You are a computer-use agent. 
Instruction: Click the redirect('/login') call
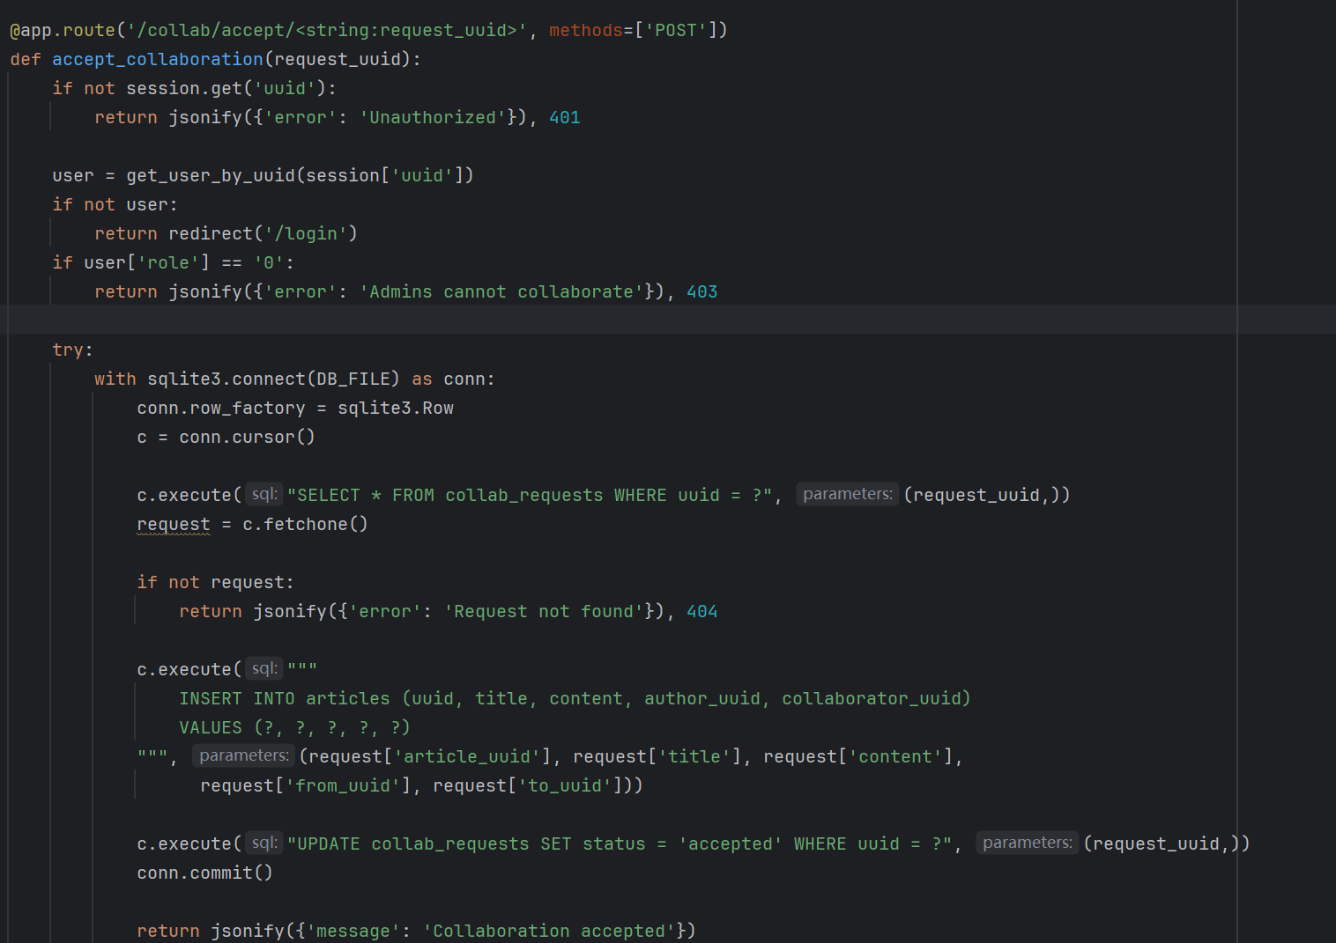tap(263, 233)
